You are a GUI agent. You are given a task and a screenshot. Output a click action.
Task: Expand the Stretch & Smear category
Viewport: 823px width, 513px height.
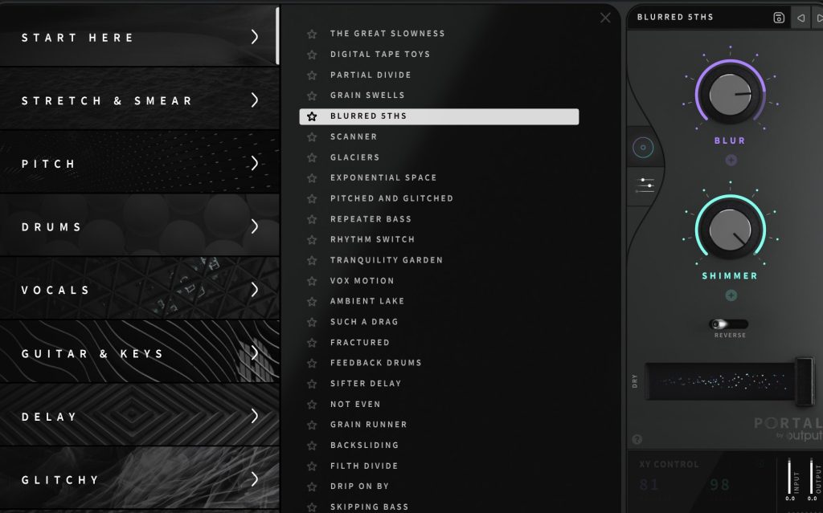[255, 100]
